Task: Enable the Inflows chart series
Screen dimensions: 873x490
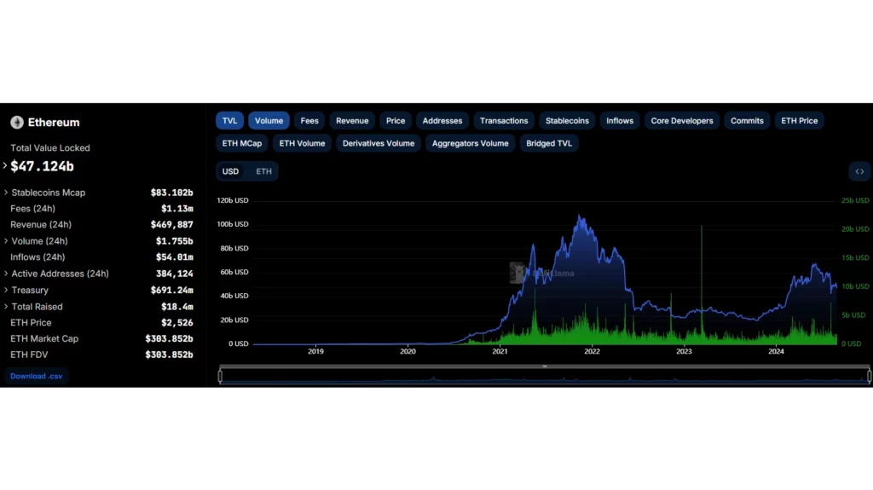Action: pyautogui.click(x=620, y=121)
